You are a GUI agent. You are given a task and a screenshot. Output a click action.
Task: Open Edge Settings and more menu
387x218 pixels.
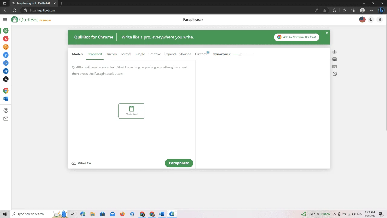[372, 10]
